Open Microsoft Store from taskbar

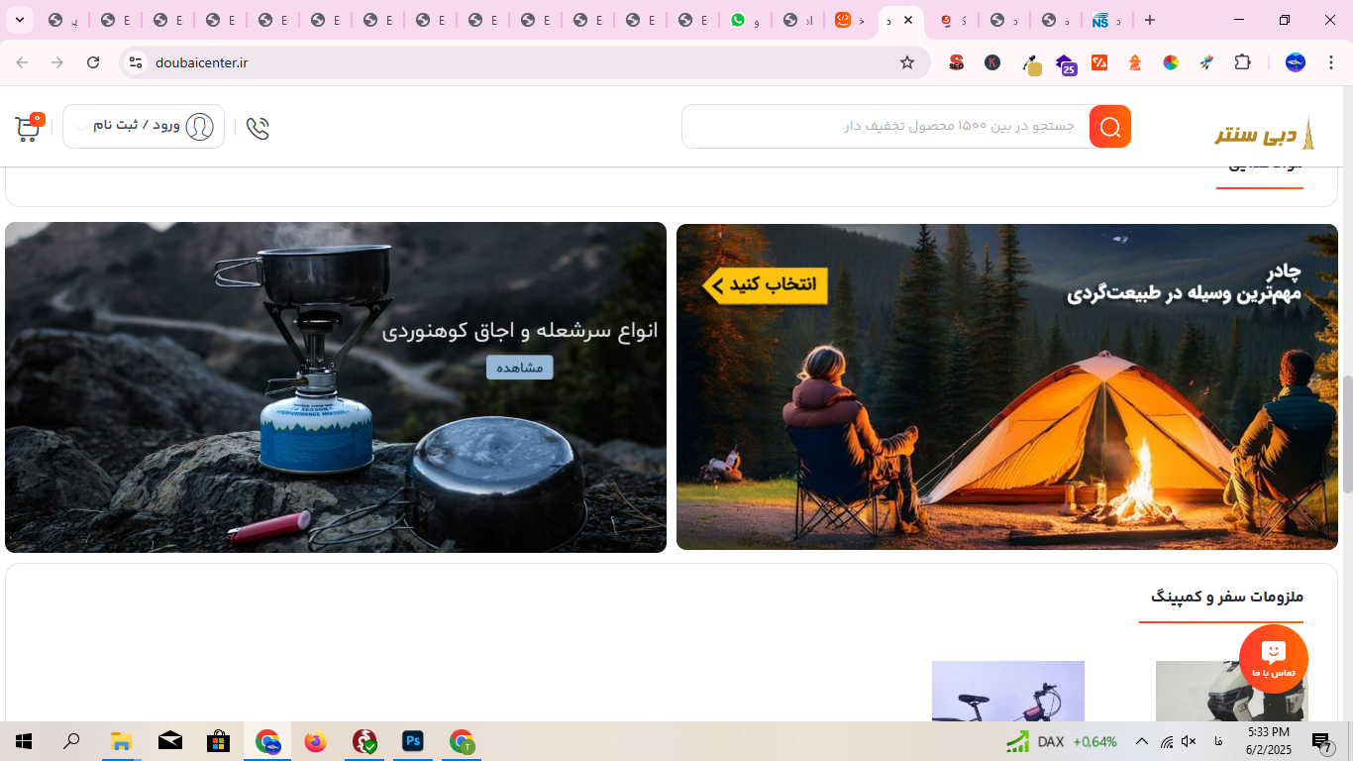coord(219,741)
